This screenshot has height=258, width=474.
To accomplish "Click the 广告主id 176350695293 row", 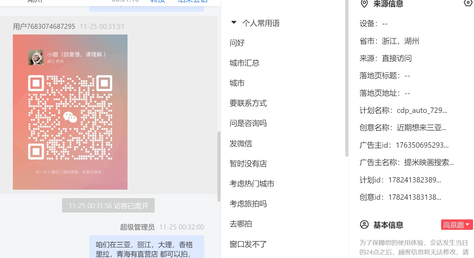I will [x=404, y=145].
